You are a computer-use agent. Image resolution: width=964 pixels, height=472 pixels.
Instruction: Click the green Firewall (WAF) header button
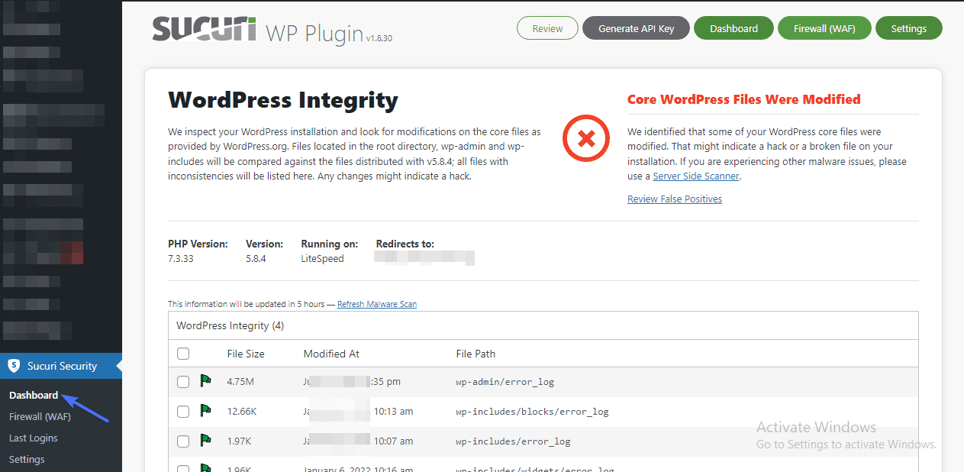point(824,28)
